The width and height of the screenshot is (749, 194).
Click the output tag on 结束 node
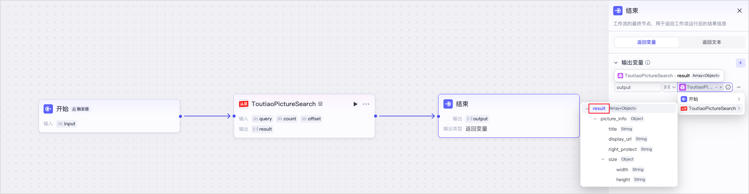click(477, 119)
